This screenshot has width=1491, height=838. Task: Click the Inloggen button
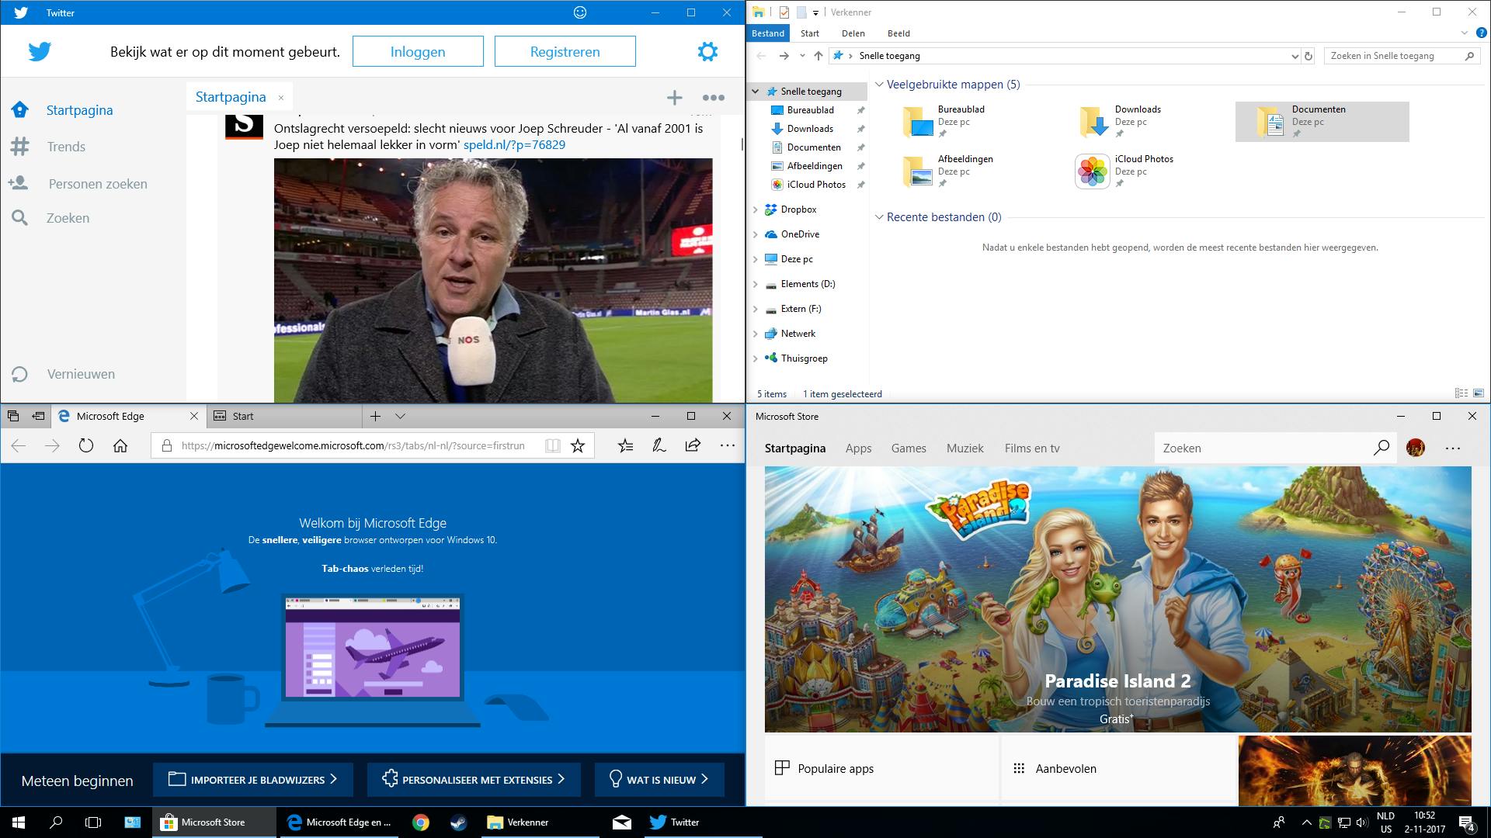point(418,52)
